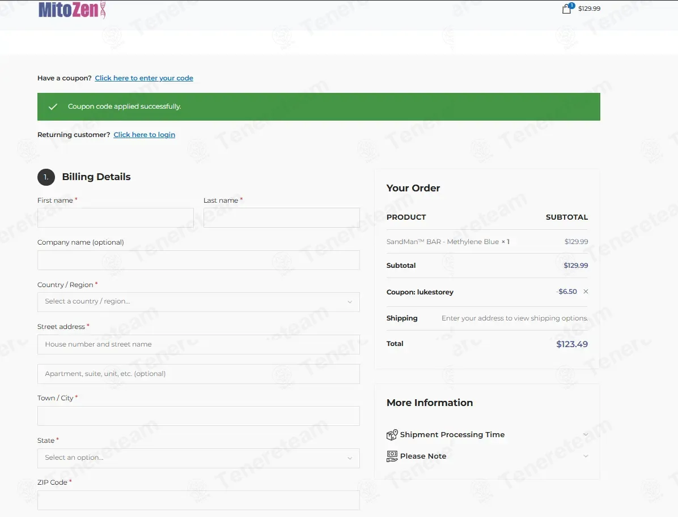Viewport: 678px width, 517px height.
Task: Open the shopping cart bag icon
Action: [x=567, y=8]
